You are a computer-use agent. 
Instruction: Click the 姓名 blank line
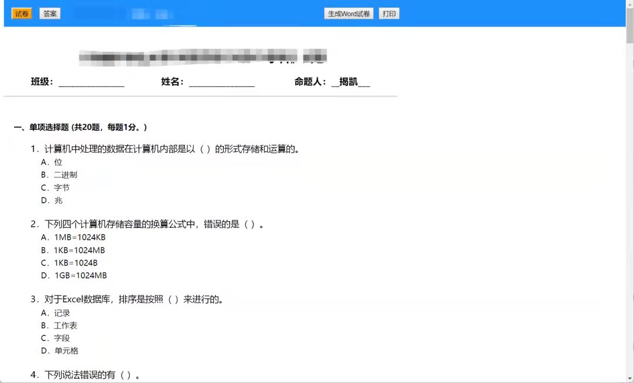click(221, 82)
